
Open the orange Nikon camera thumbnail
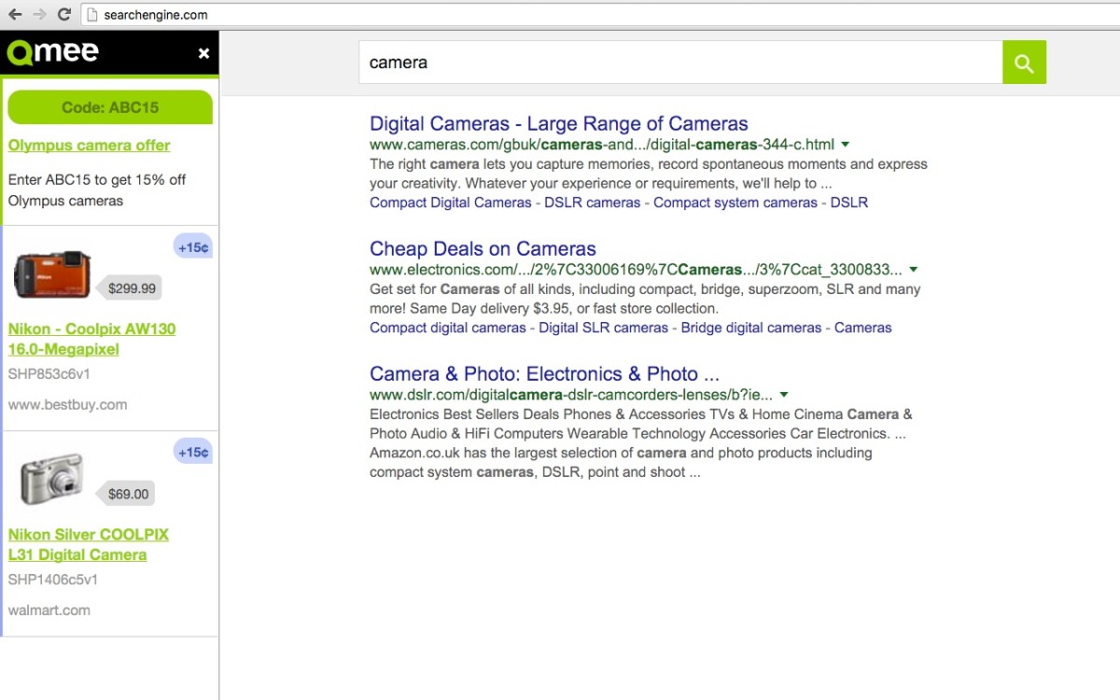(52, 274)
